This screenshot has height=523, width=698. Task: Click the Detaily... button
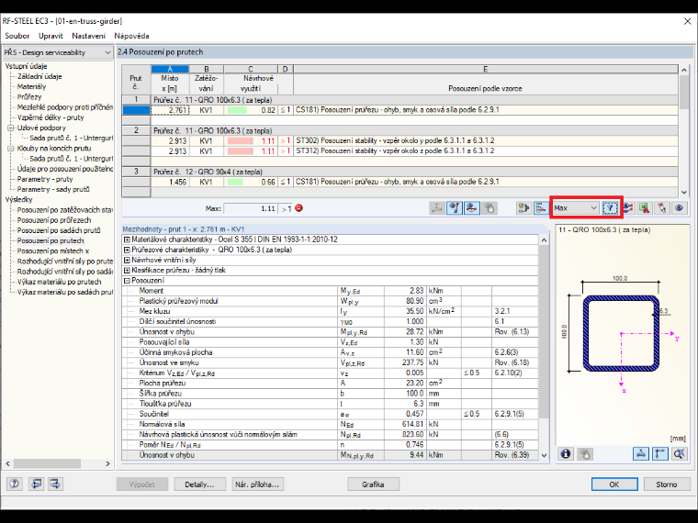(x=199, y=484)
